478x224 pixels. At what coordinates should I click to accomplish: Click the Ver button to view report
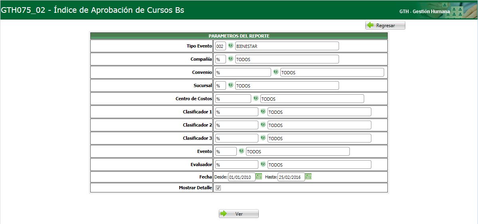(x=239, y=214)
